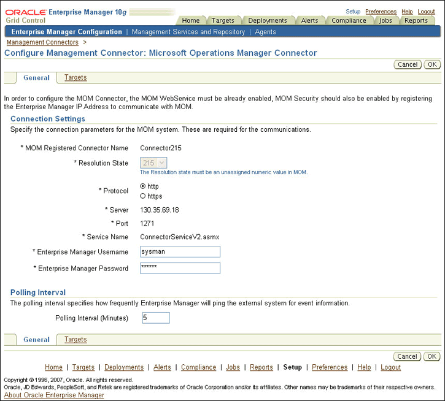Viewport: 445px width, 401px height.
Task: Open the Jobs tab
Action: (x=385, y=20)
